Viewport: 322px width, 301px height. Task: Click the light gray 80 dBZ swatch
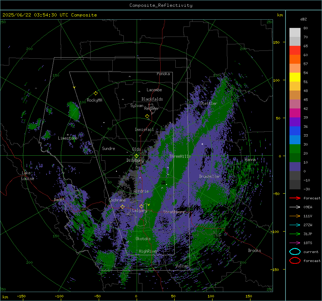(295, 32)
